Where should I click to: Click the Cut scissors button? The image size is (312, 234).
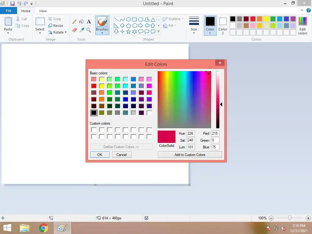click(x=22, y=19)
